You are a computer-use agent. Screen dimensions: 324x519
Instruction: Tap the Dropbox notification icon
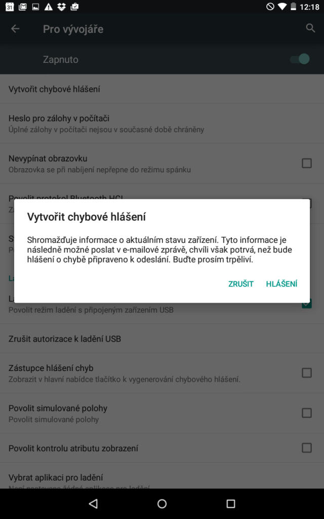[61, 7]
